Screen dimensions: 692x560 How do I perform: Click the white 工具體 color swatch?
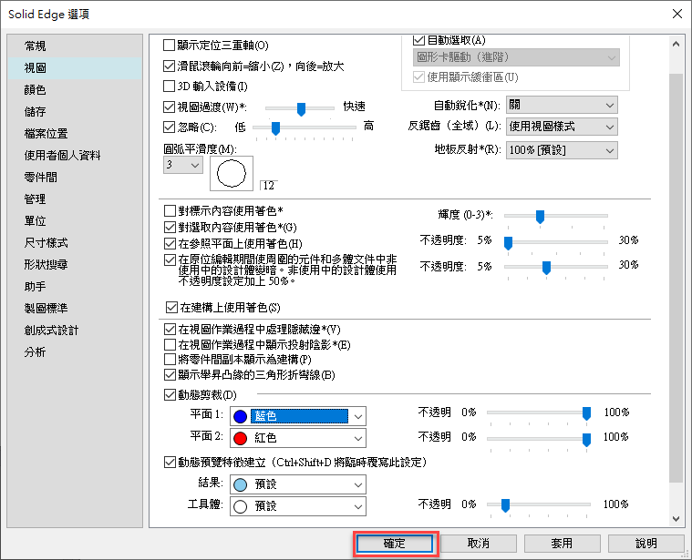240,506
